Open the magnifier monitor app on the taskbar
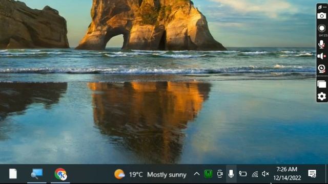 tap(36, 174)
